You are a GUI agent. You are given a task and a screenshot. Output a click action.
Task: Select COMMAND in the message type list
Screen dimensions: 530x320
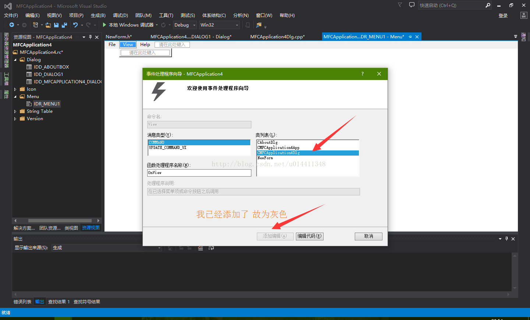[x=199, y=142]
